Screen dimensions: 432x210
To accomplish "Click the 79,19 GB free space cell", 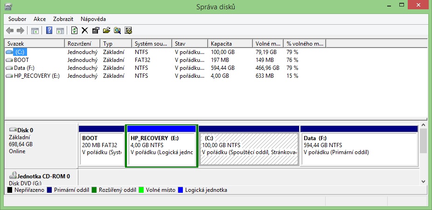I will coord(266,52).
